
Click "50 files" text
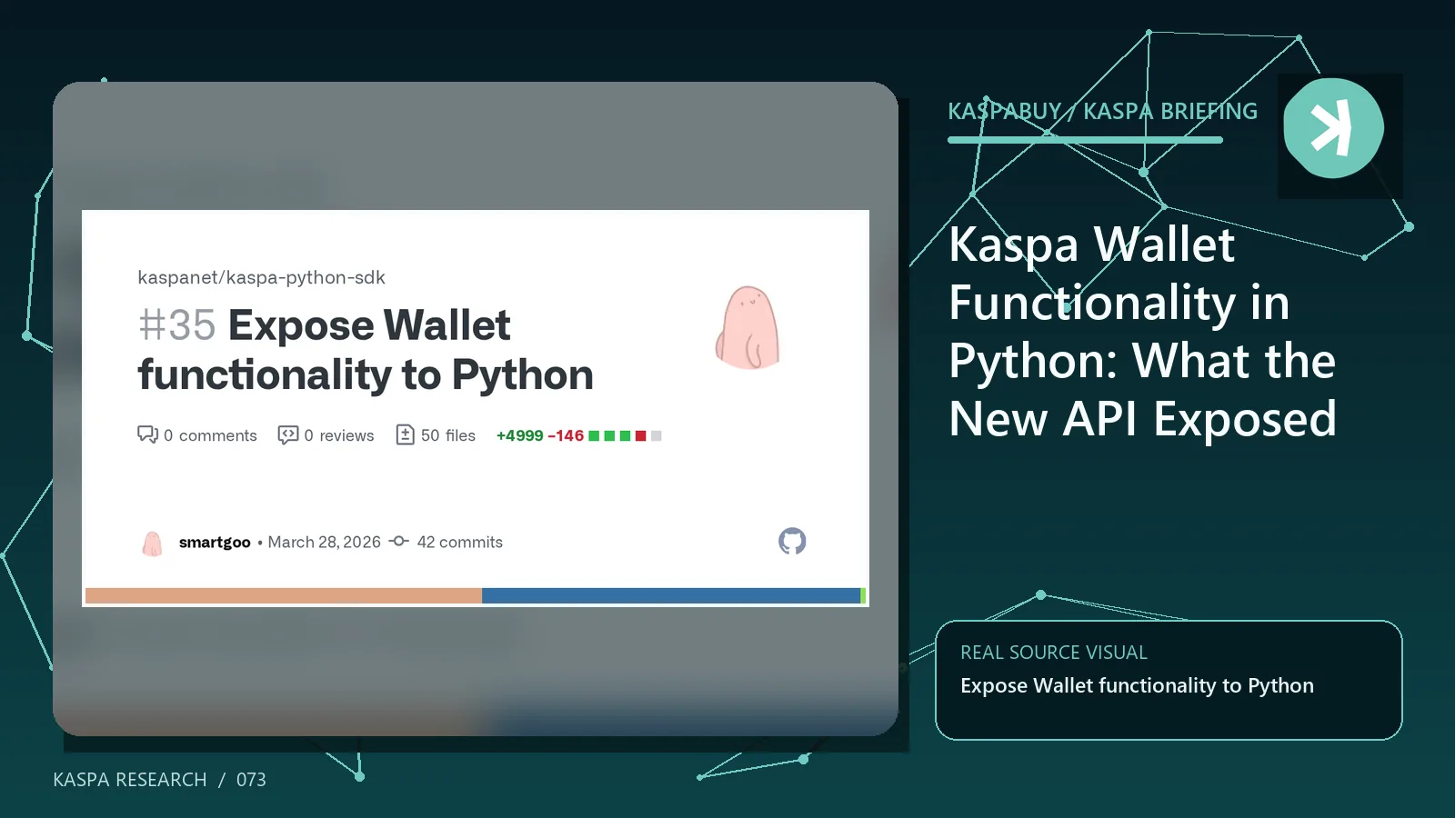tap(448, 435)
